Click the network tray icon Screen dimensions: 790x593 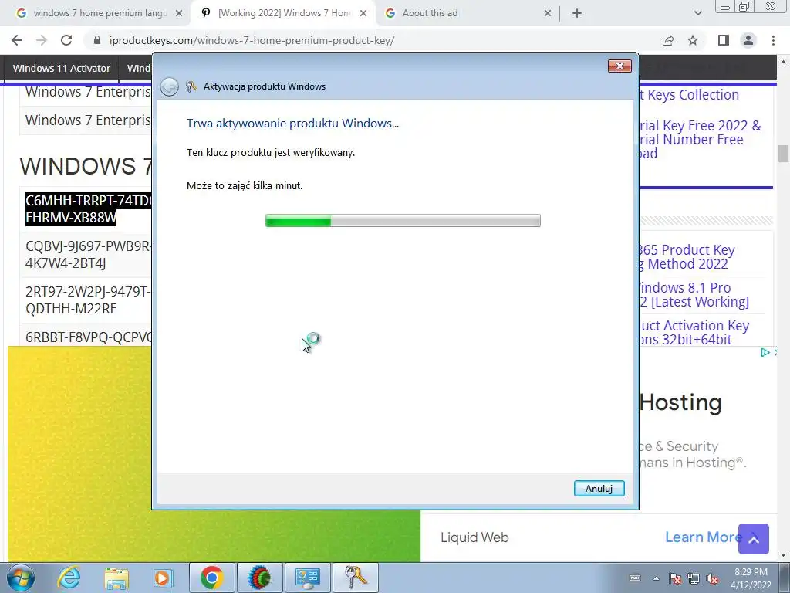694,578
